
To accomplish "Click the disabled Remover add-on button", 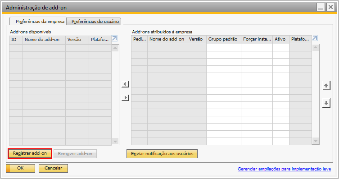I will coord(75,154).
